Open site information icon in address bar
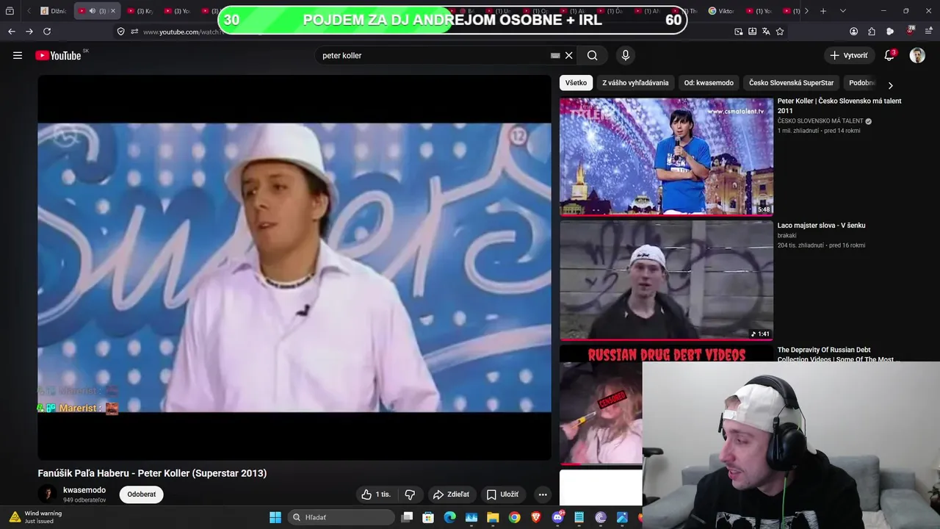Viewport: 940px width, 529px height. [134, 32]
